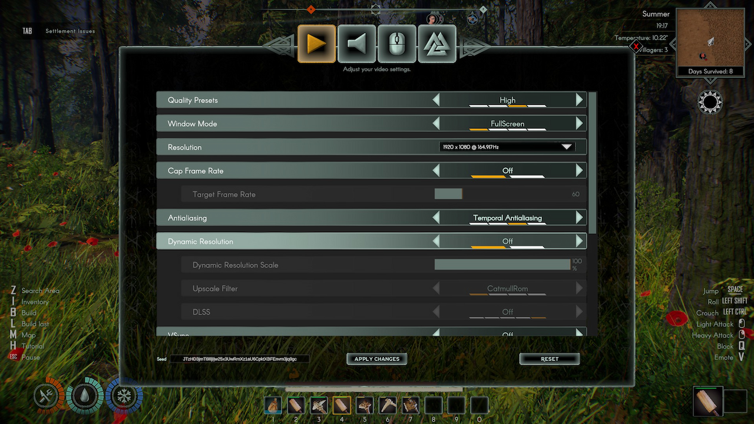Cycle Quality Presets with right arrow
The width and height of the screenshot is (754, 424).
point(580,100)
